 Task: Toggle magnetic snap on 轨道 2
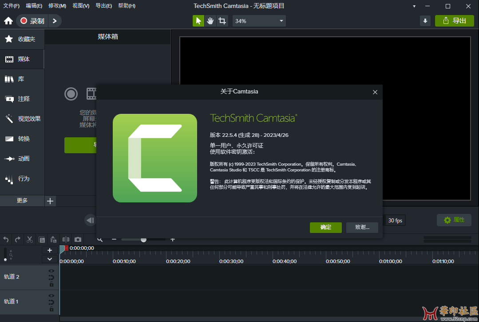(x=51, y=277)
